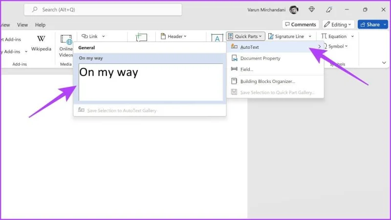Open the Header dropdown
The height and width of the screenshot is (220, 391).
174,36
